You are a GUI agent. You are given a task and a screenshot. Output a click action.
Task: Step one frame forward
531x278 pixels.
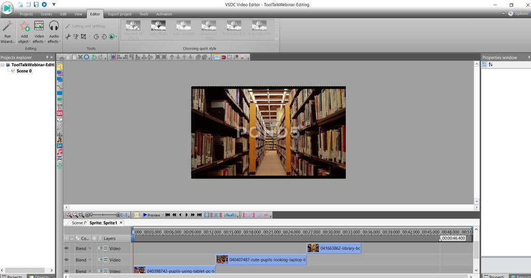187,215
